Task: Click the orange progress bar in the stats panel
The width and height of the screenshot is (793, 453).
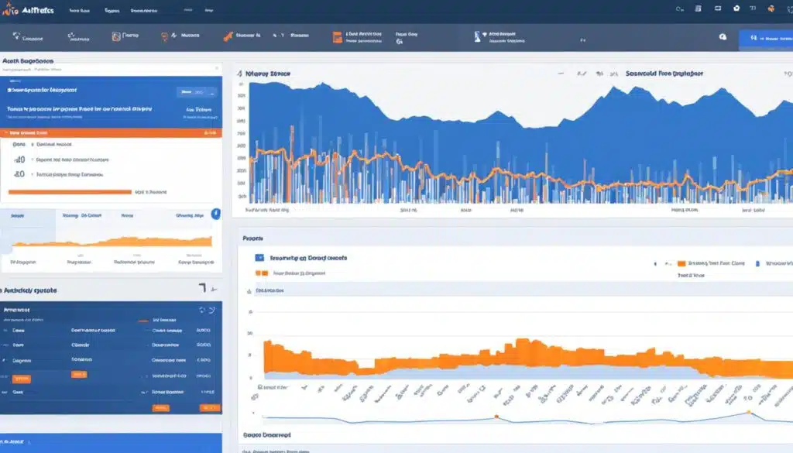Action: [70, 191]
